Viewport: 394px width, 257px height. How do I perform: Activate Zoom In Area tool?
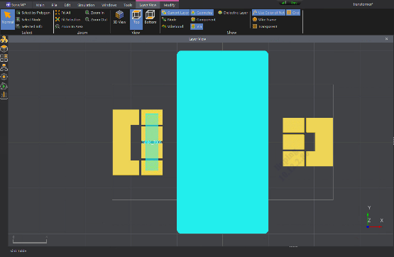point(69,26)
